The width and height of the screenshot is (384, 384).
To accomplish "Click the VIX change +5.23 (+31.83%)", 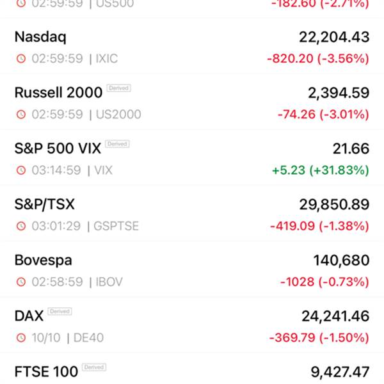I will pyautogui.click(x=320, y=170).
